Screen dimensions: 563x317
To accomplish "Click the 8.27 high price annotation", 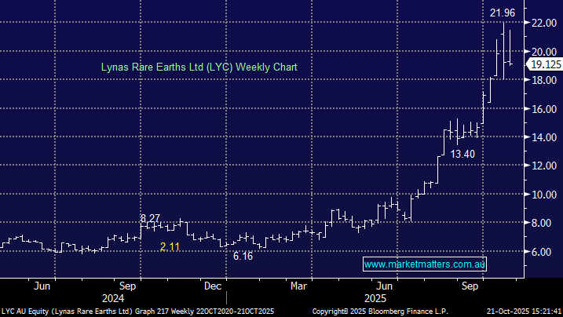I will click(x=152, y=217).
